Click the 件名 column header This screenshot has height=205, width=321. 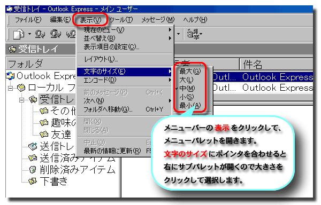tap(276, 64)
